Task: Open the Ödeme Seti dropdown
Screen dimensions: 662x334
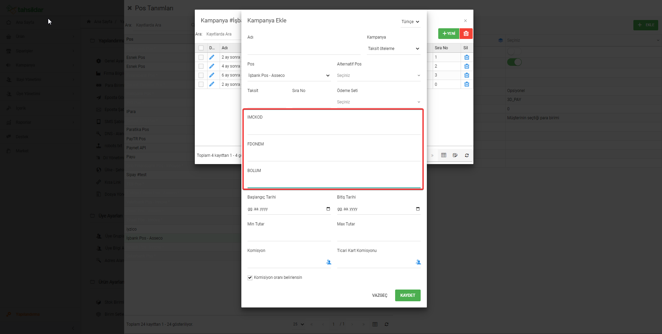Action: point(379,102)
